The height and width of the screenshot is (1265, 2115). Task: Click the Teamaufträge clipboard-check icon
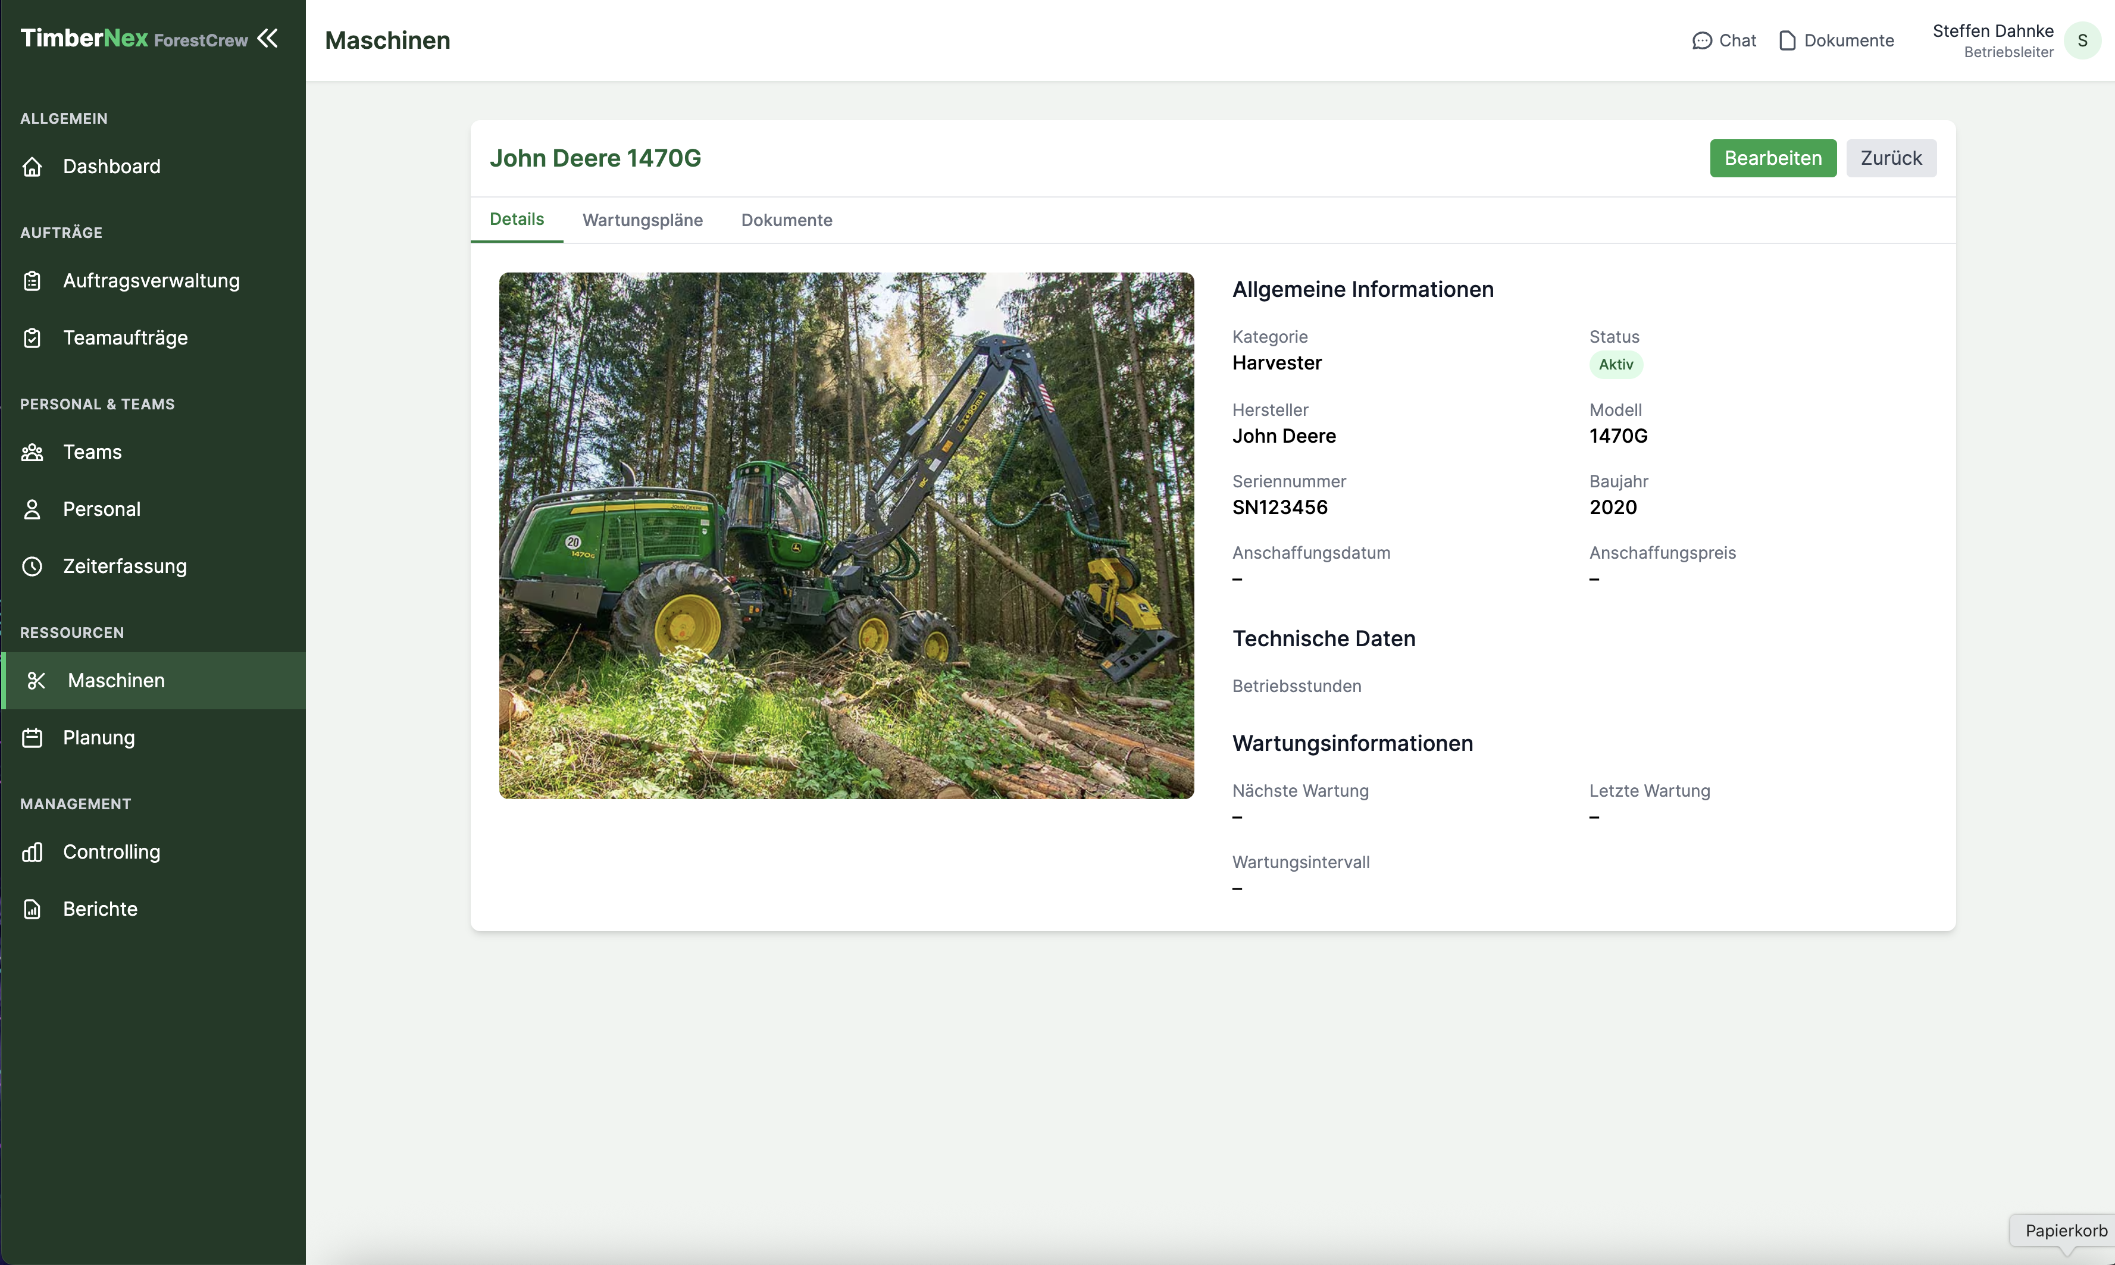point(32,339)
